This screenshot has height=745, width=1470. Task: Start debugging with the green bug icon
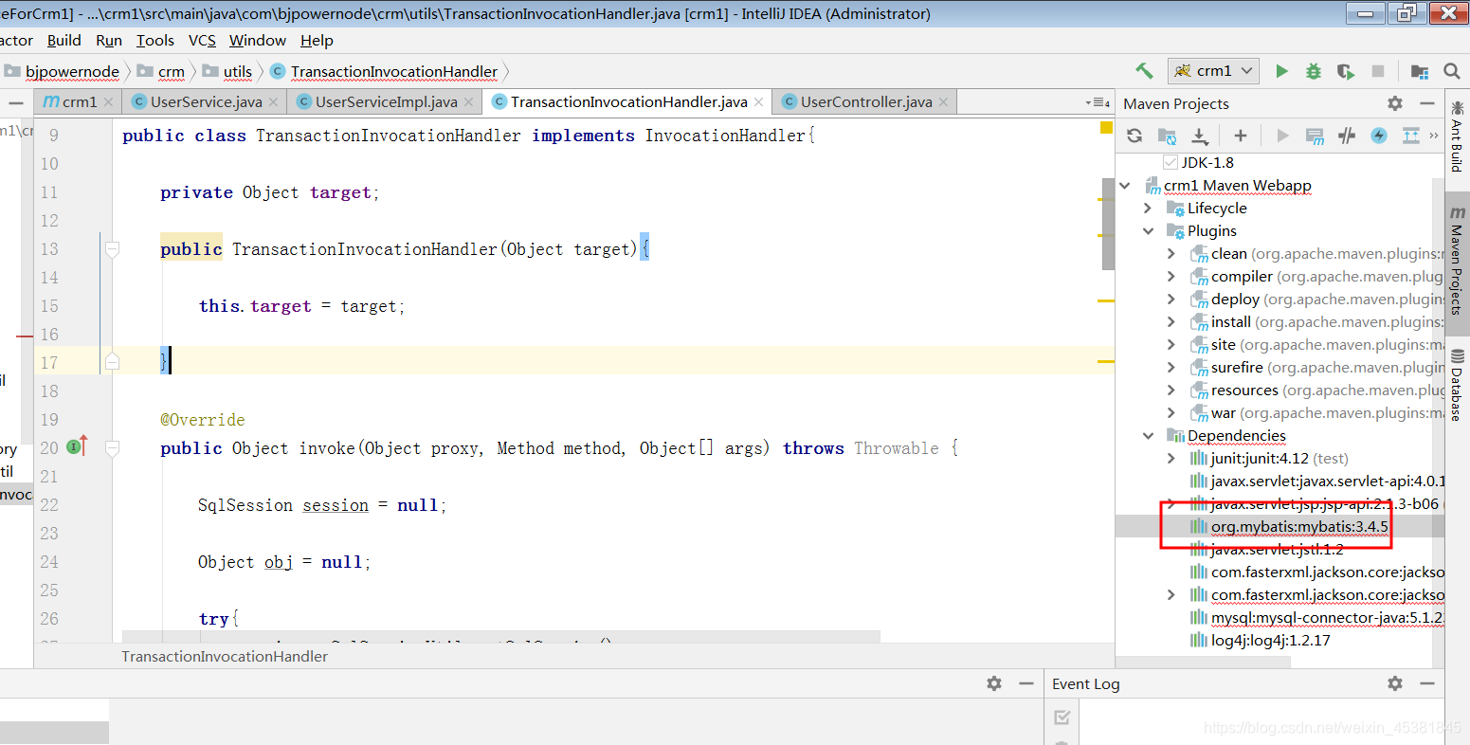pos(1313,71)
